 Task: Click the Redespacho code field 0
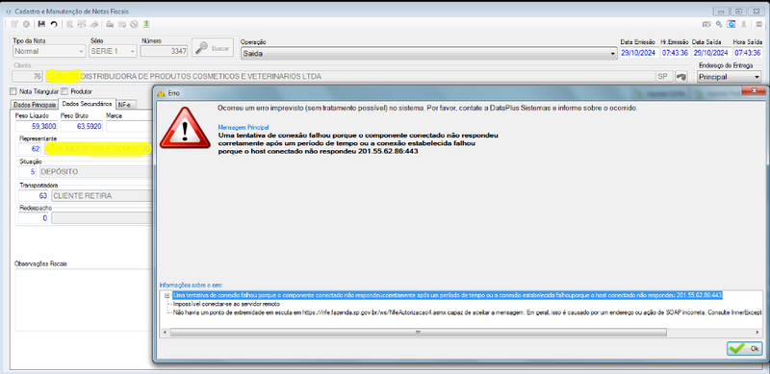point(34,218)
